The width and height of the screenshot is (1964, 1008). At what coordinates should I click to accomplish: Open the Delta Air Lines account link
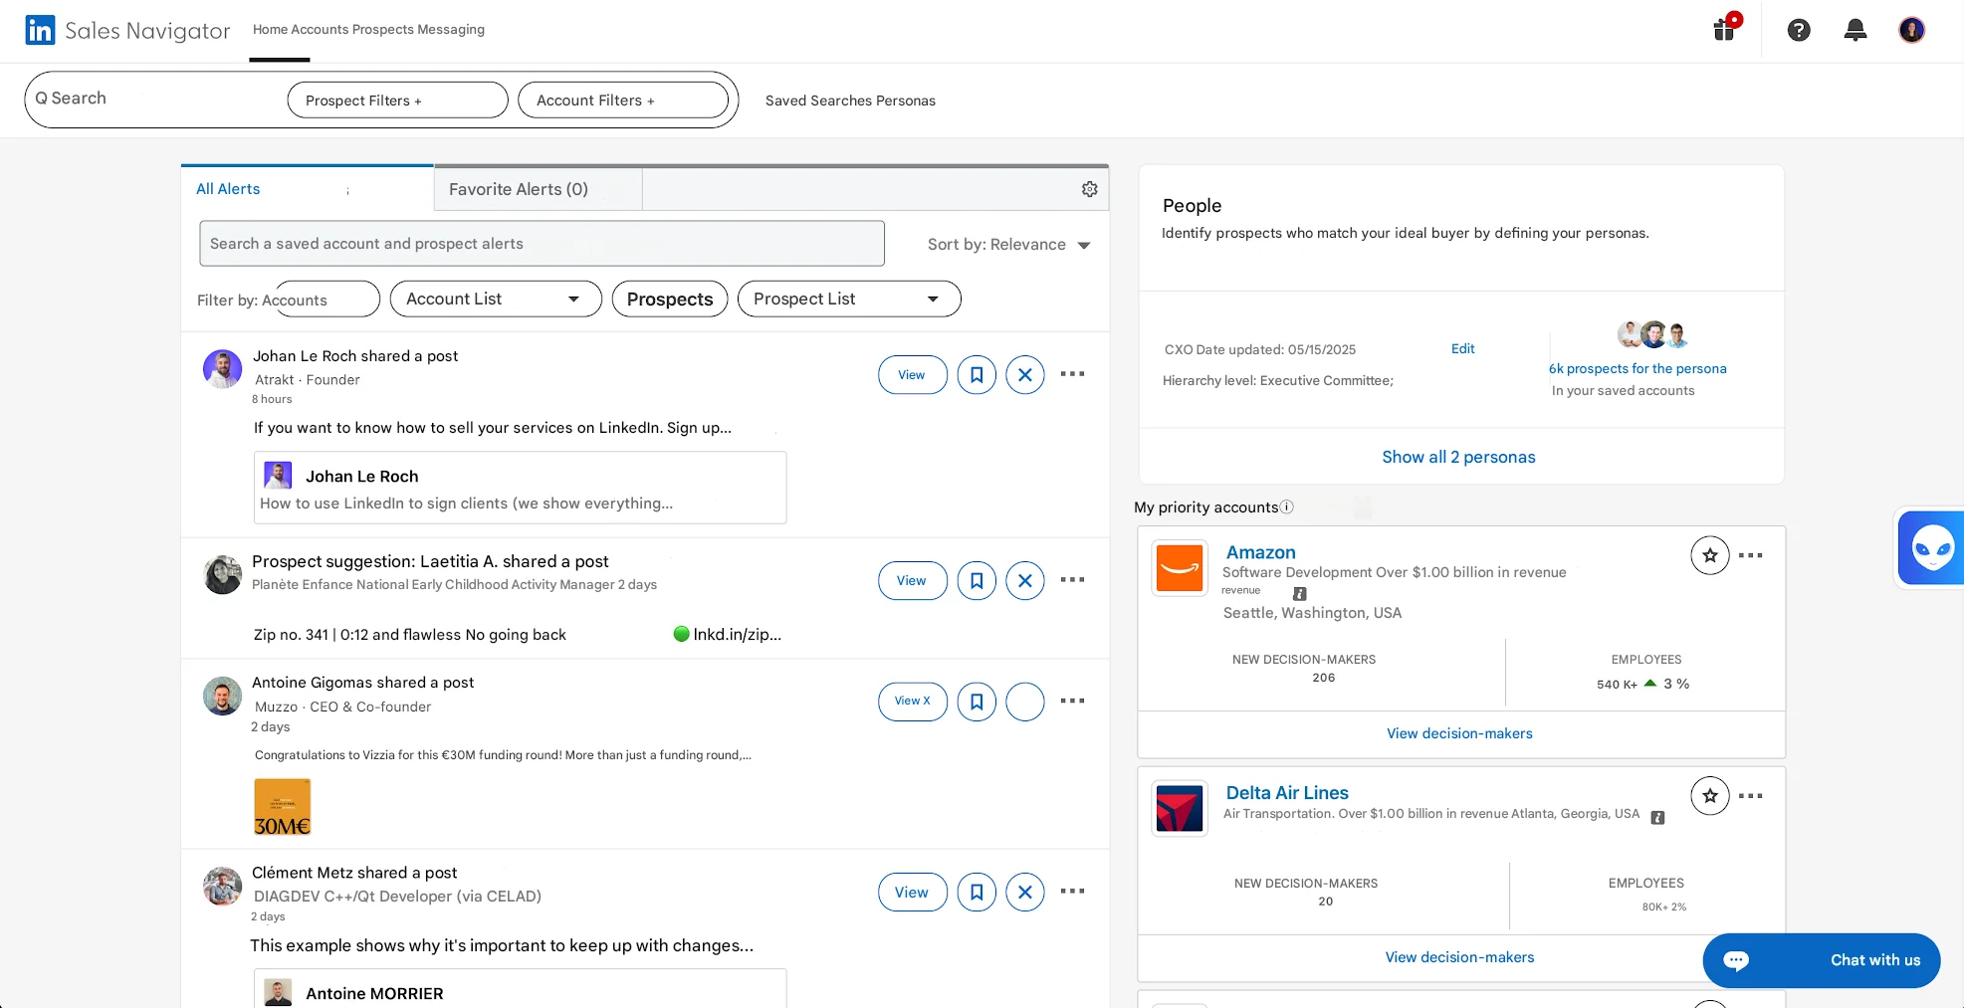point(1287,793)
